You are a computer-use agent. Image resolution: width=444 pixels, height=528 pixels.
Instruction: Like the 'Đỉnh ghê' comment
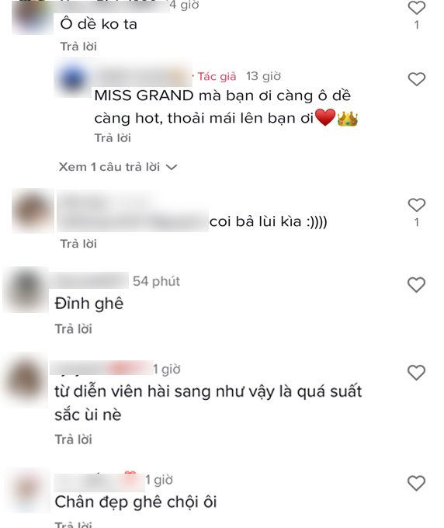pos(416,285)
